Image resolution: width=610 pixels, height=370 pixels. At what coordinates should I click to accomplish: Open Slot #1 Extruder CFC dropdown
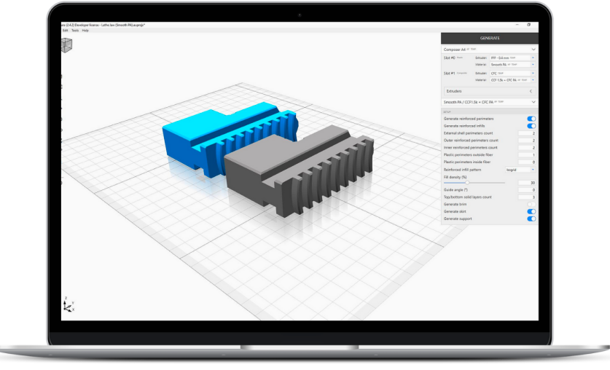coord(512,73)
